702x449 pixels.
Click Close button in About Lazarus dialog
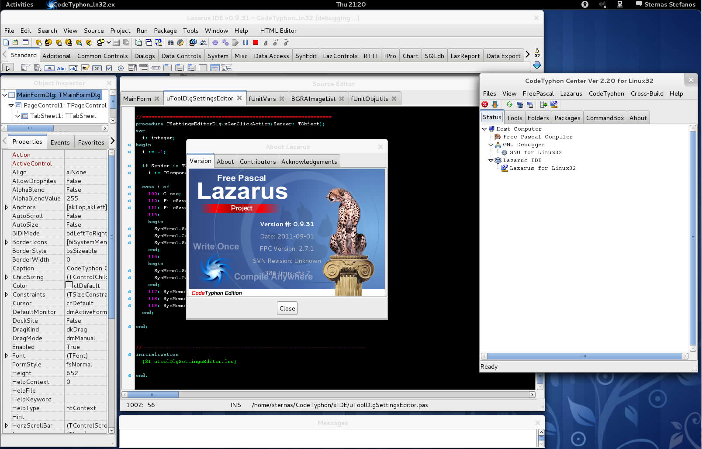point(287,308)
